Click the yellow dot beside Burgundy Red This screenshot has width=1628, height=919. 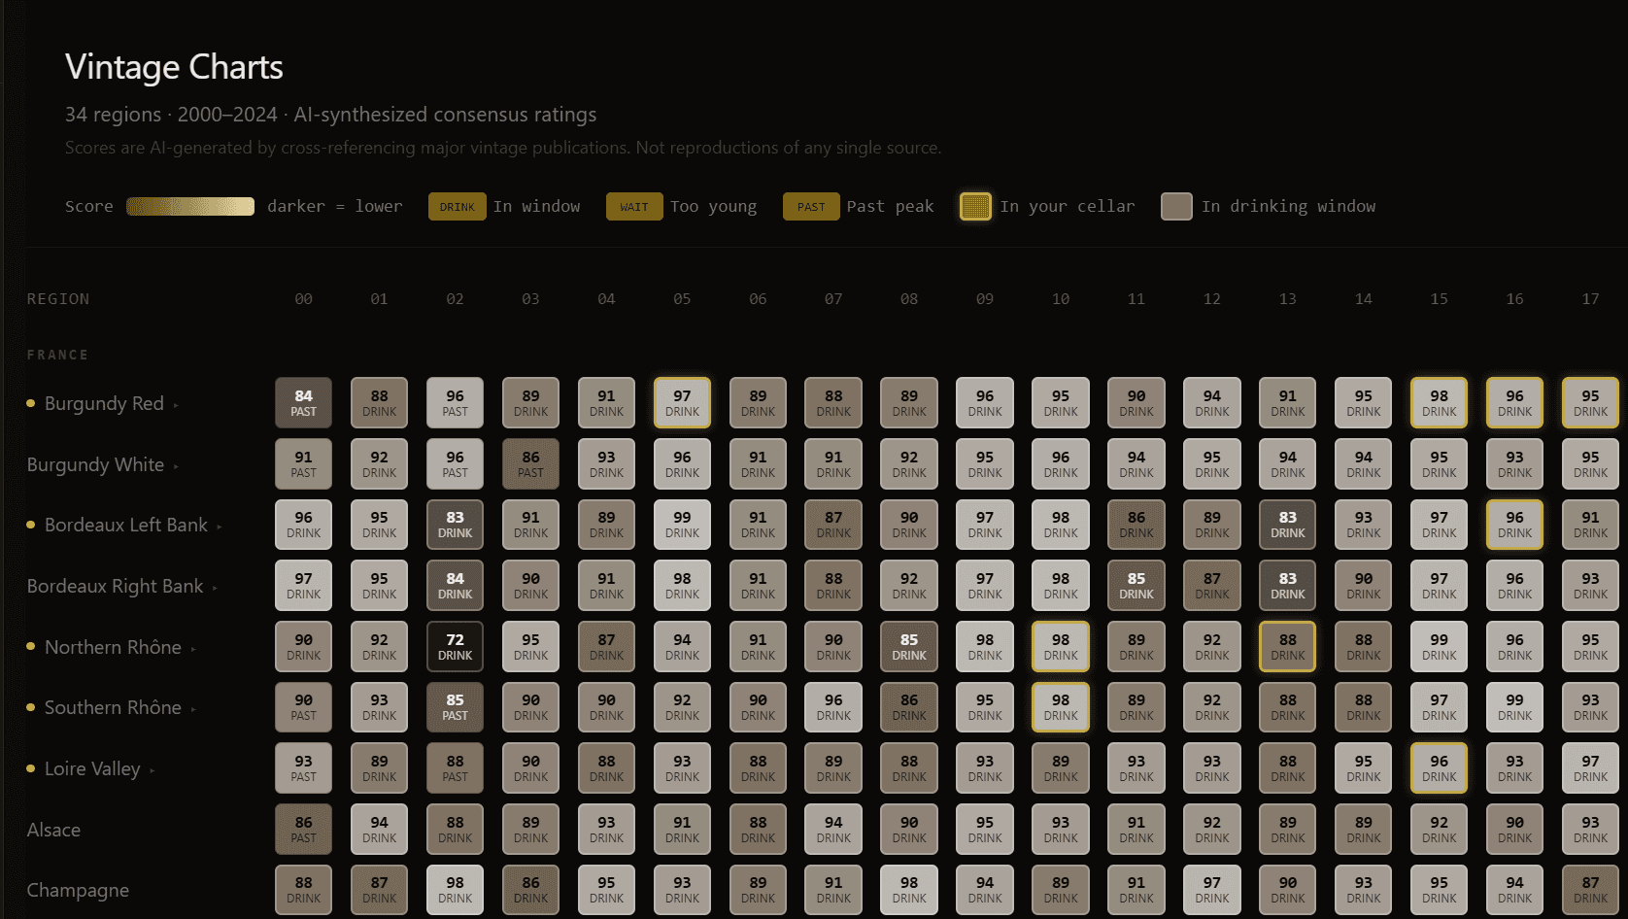(29, 404)
